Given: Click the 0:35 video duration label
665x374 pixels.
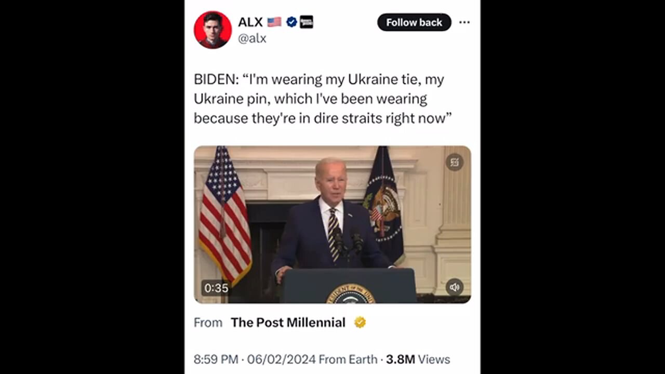Looking at the screenshot, I should click(x=216, y=288).
